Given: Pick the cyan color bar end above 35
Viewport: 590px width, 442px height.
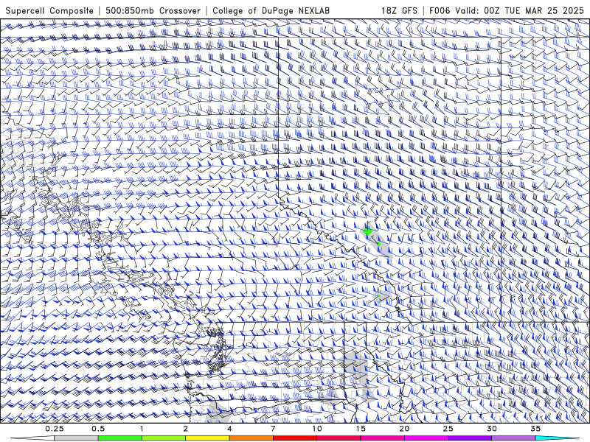Looking at the screenshot, I should click(557, 438).
